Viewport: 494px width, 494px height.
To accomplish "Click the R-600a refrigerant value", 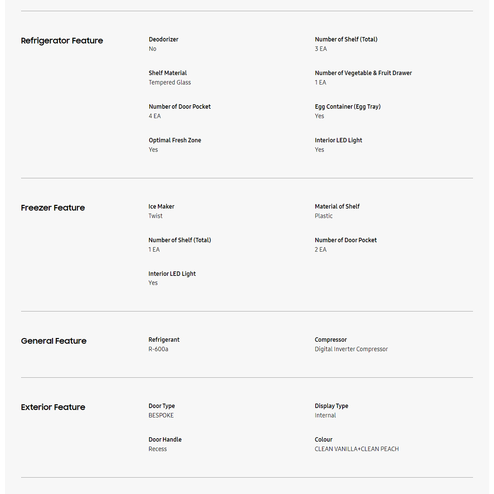I will tap(158, 349).
